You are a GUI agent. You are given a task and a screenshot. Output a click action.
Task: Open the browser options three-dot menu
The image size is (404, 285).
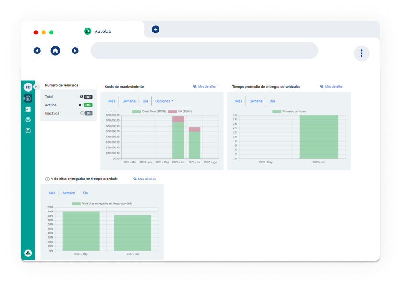click(x=361, y=53)
